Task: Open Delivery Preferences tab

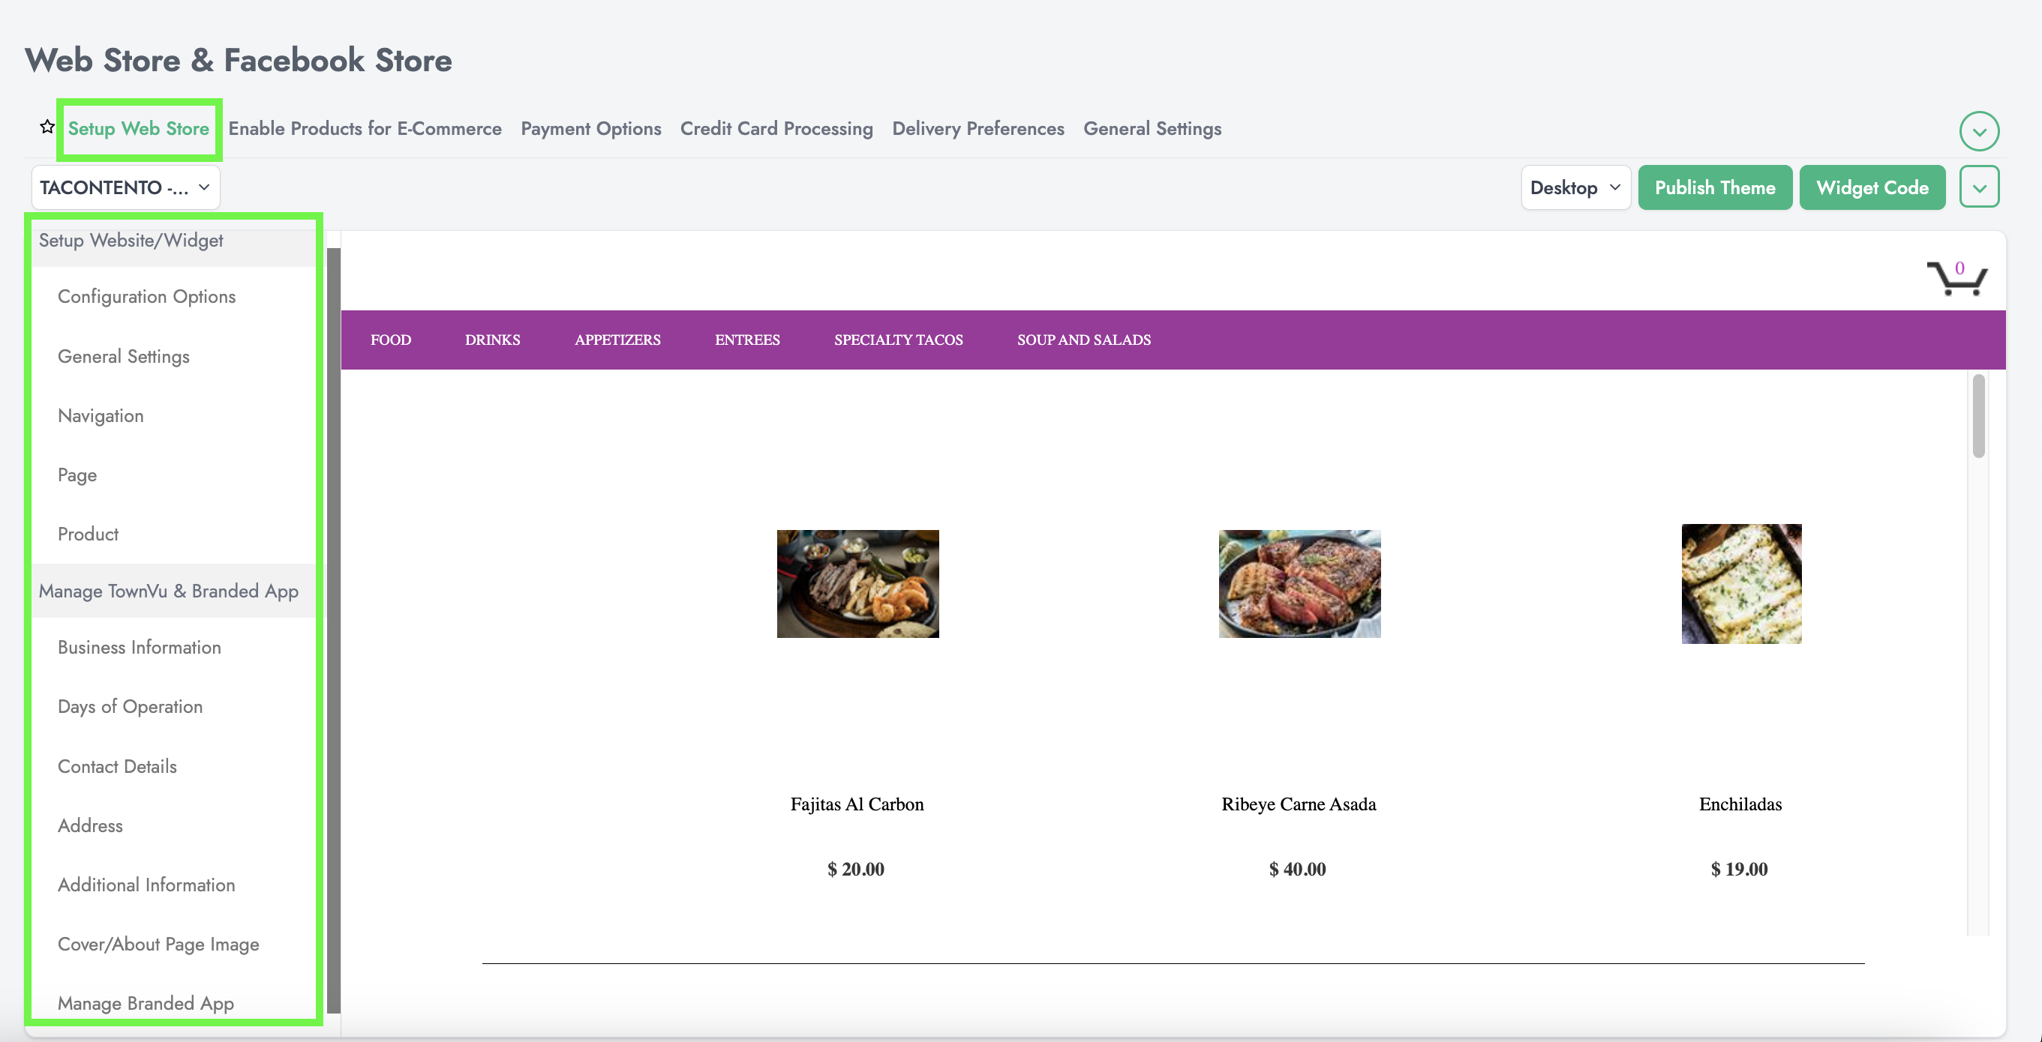Action: point(977,128)
